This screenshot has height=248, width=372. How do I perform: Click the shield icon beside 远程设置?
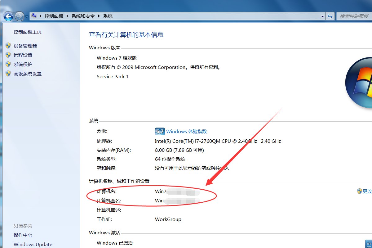8,55
